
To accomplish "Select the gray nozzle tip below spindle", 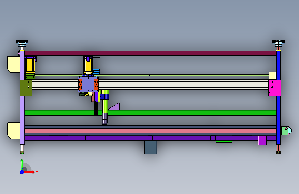I will point(104,119).
